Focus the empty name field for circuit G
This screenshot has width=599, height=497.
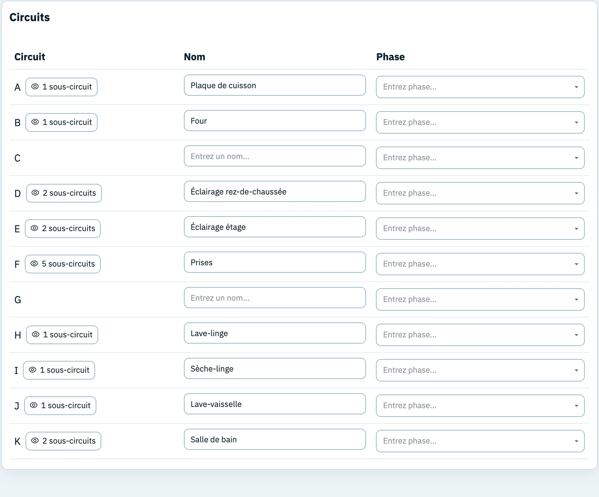[x=275, y=298]
